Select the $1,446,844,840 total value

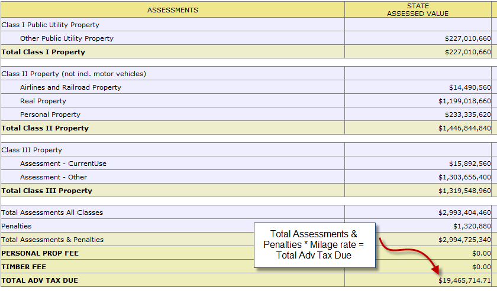[464, 128]
